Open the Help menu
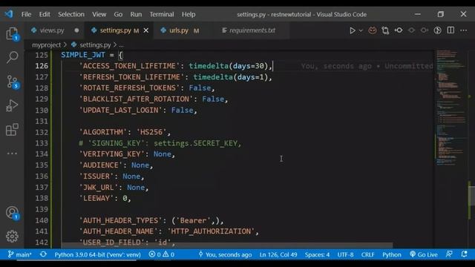Image resolution: width=475 pixels, height=267 pixels. point(189,14)
